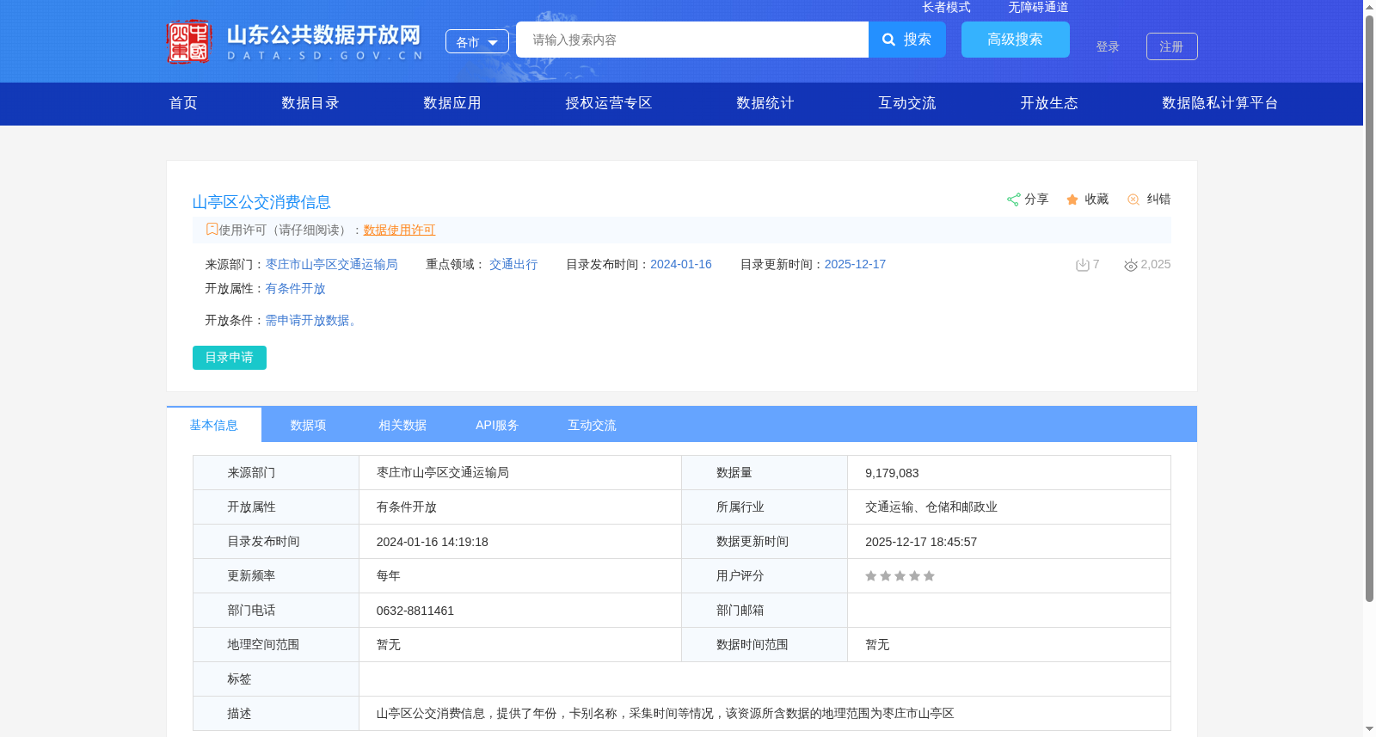1376x737 pixels.
Task: Click the 目录申请 button
Action: coord(230,358)
